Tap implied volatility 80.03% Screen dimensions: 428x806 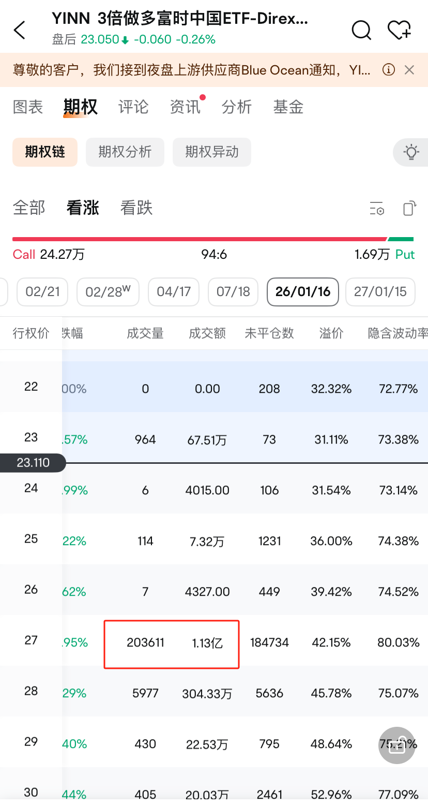pyautogui.click(x=398, y=643)
